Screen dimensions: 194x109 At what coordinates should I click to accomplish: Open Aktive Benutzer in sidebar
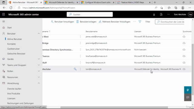click(15, 39)
